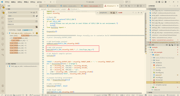180x96 pixels.
Task: Click zoom magnifier icon in status bar
Action: click(110, 95)
